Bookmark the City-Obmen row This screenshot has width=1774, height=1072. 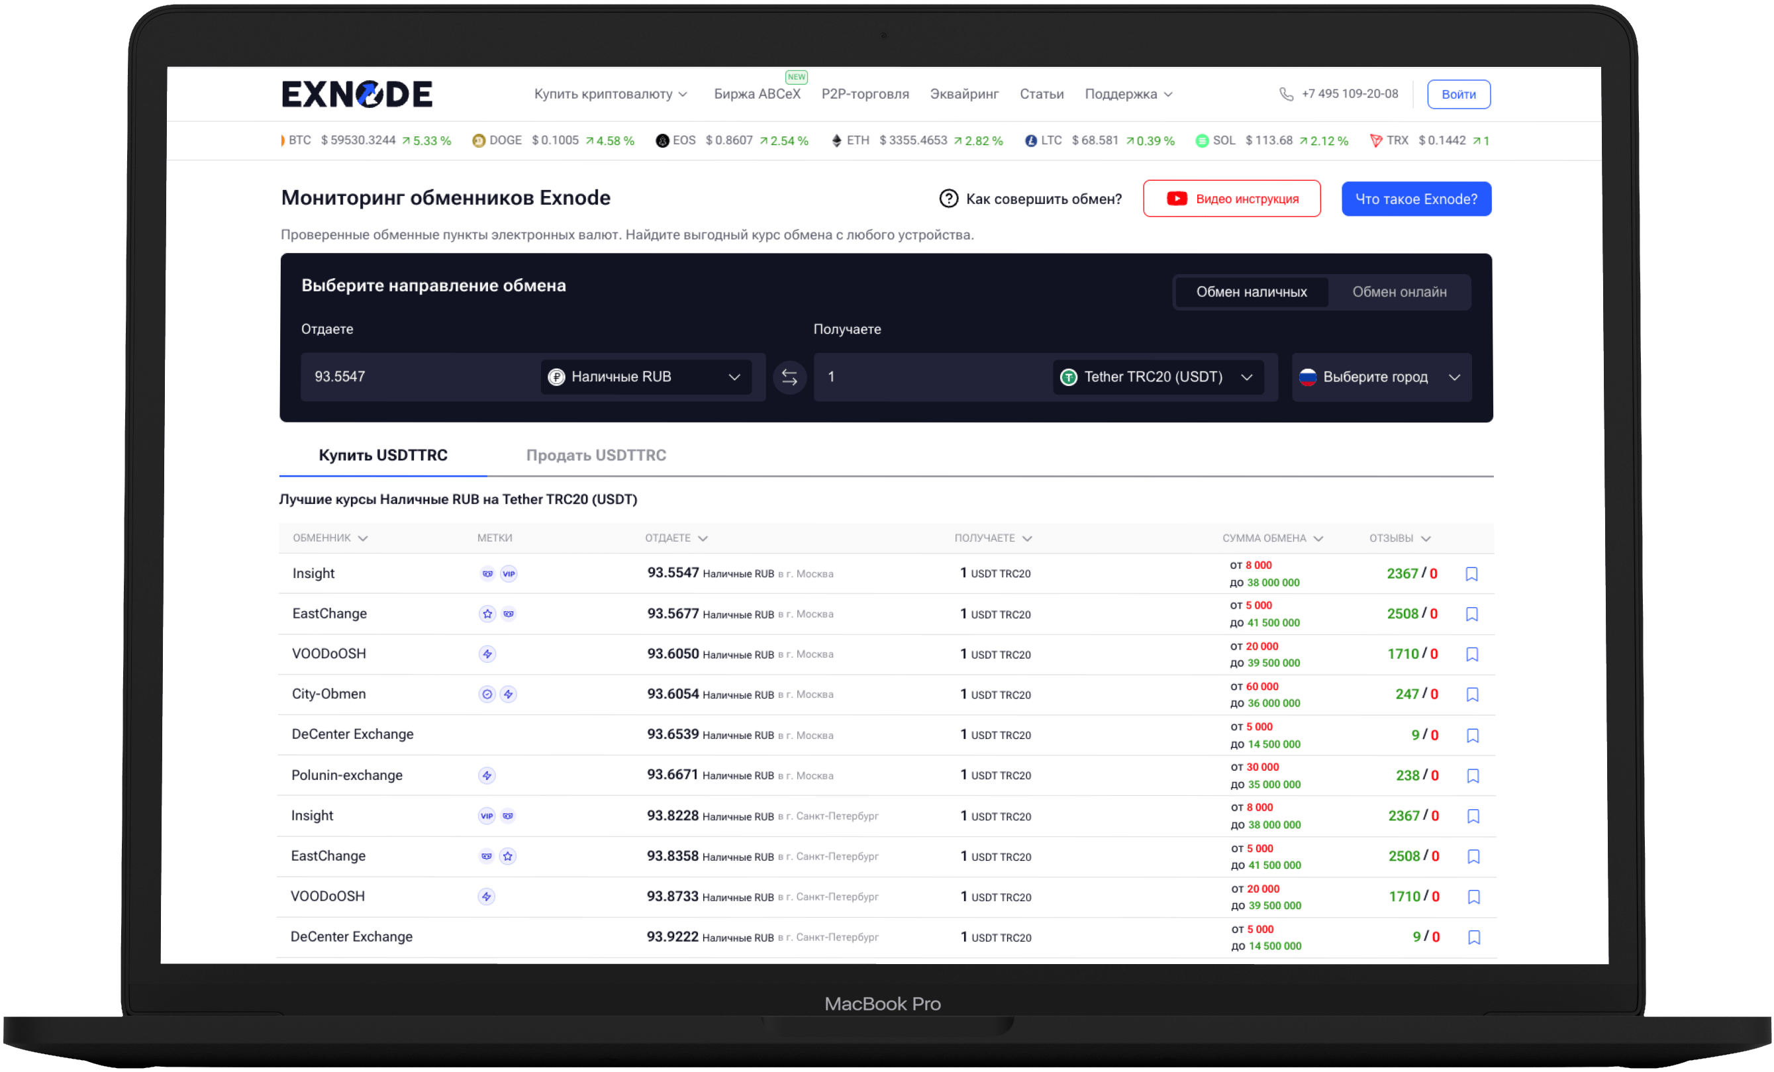pyautogui.click(x=1472, y=695)
